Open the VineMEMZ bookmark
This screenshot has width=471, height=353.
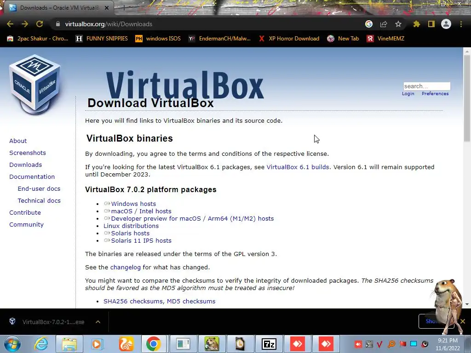click(385, 39)
